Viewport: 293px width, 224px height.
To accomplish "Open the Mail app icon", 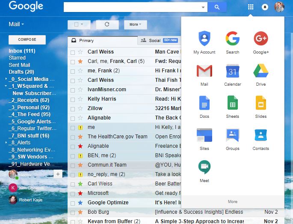I will 204,75.
